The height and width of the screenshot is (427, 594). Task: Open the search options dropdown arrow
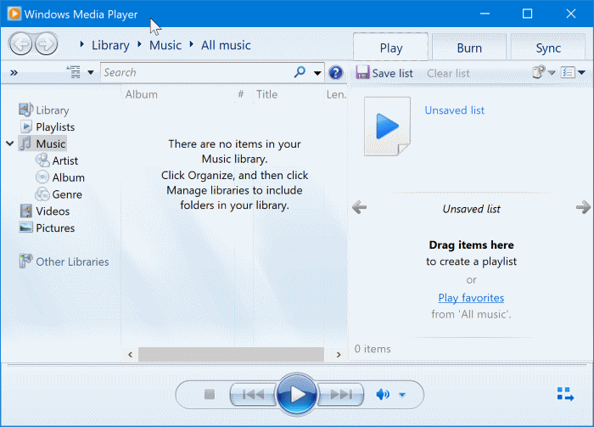[x=317, y=73]
